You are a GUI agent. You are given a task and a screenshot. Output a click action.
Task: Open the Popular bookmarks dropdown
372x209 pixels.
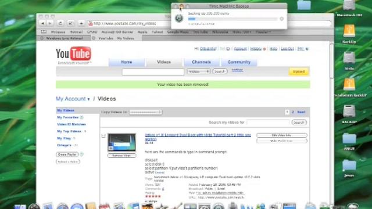pyautogui.click(x=263, y=32)
